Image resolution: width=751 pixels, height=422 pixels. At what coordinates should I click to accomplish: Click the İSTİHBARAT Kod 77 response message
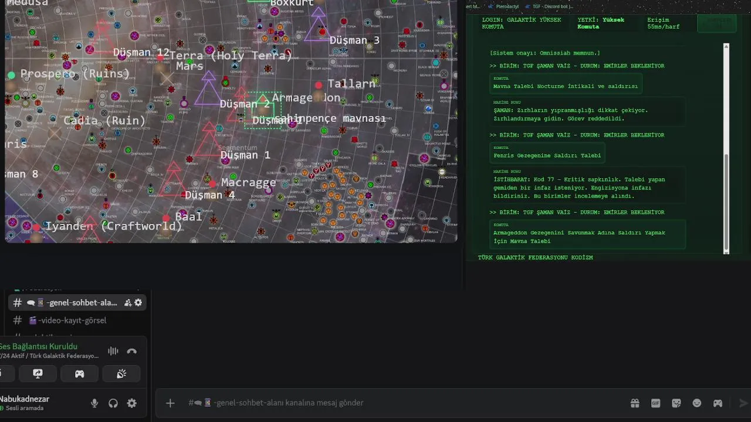(x=587, y=185)
